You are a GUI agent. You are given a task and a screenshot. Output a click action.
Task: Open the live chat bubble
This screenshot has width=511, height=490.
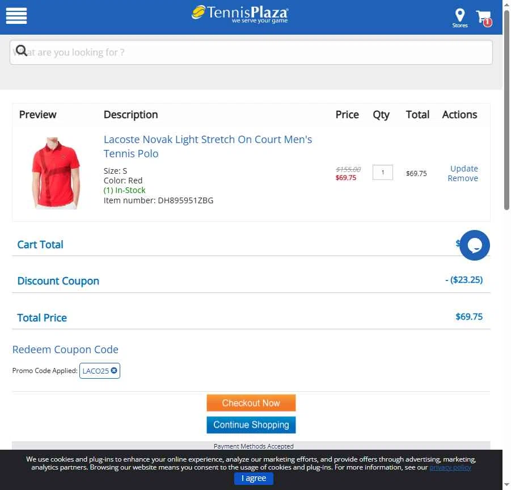point(475,245)
